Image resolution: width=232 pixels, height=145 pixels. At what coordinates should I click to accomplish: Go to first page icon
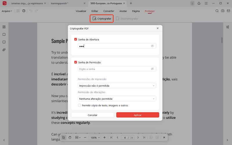click(111, 137)
